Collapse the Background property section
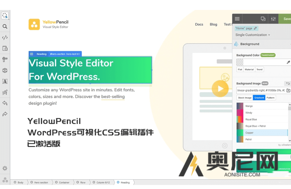The image size is (291, 189). [262, 44]
